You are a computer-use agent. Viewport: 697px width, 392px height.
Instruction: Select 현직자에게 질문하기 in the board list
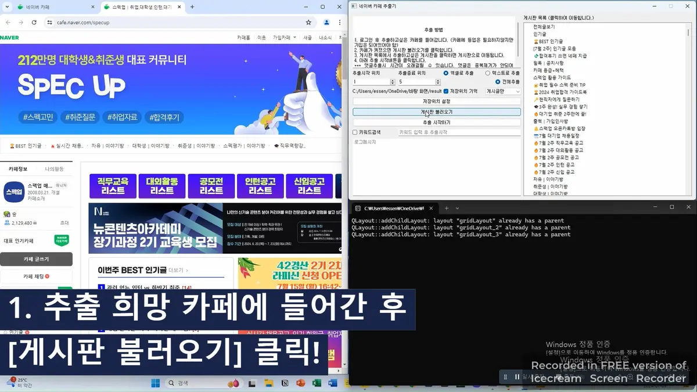click(555, 99)
